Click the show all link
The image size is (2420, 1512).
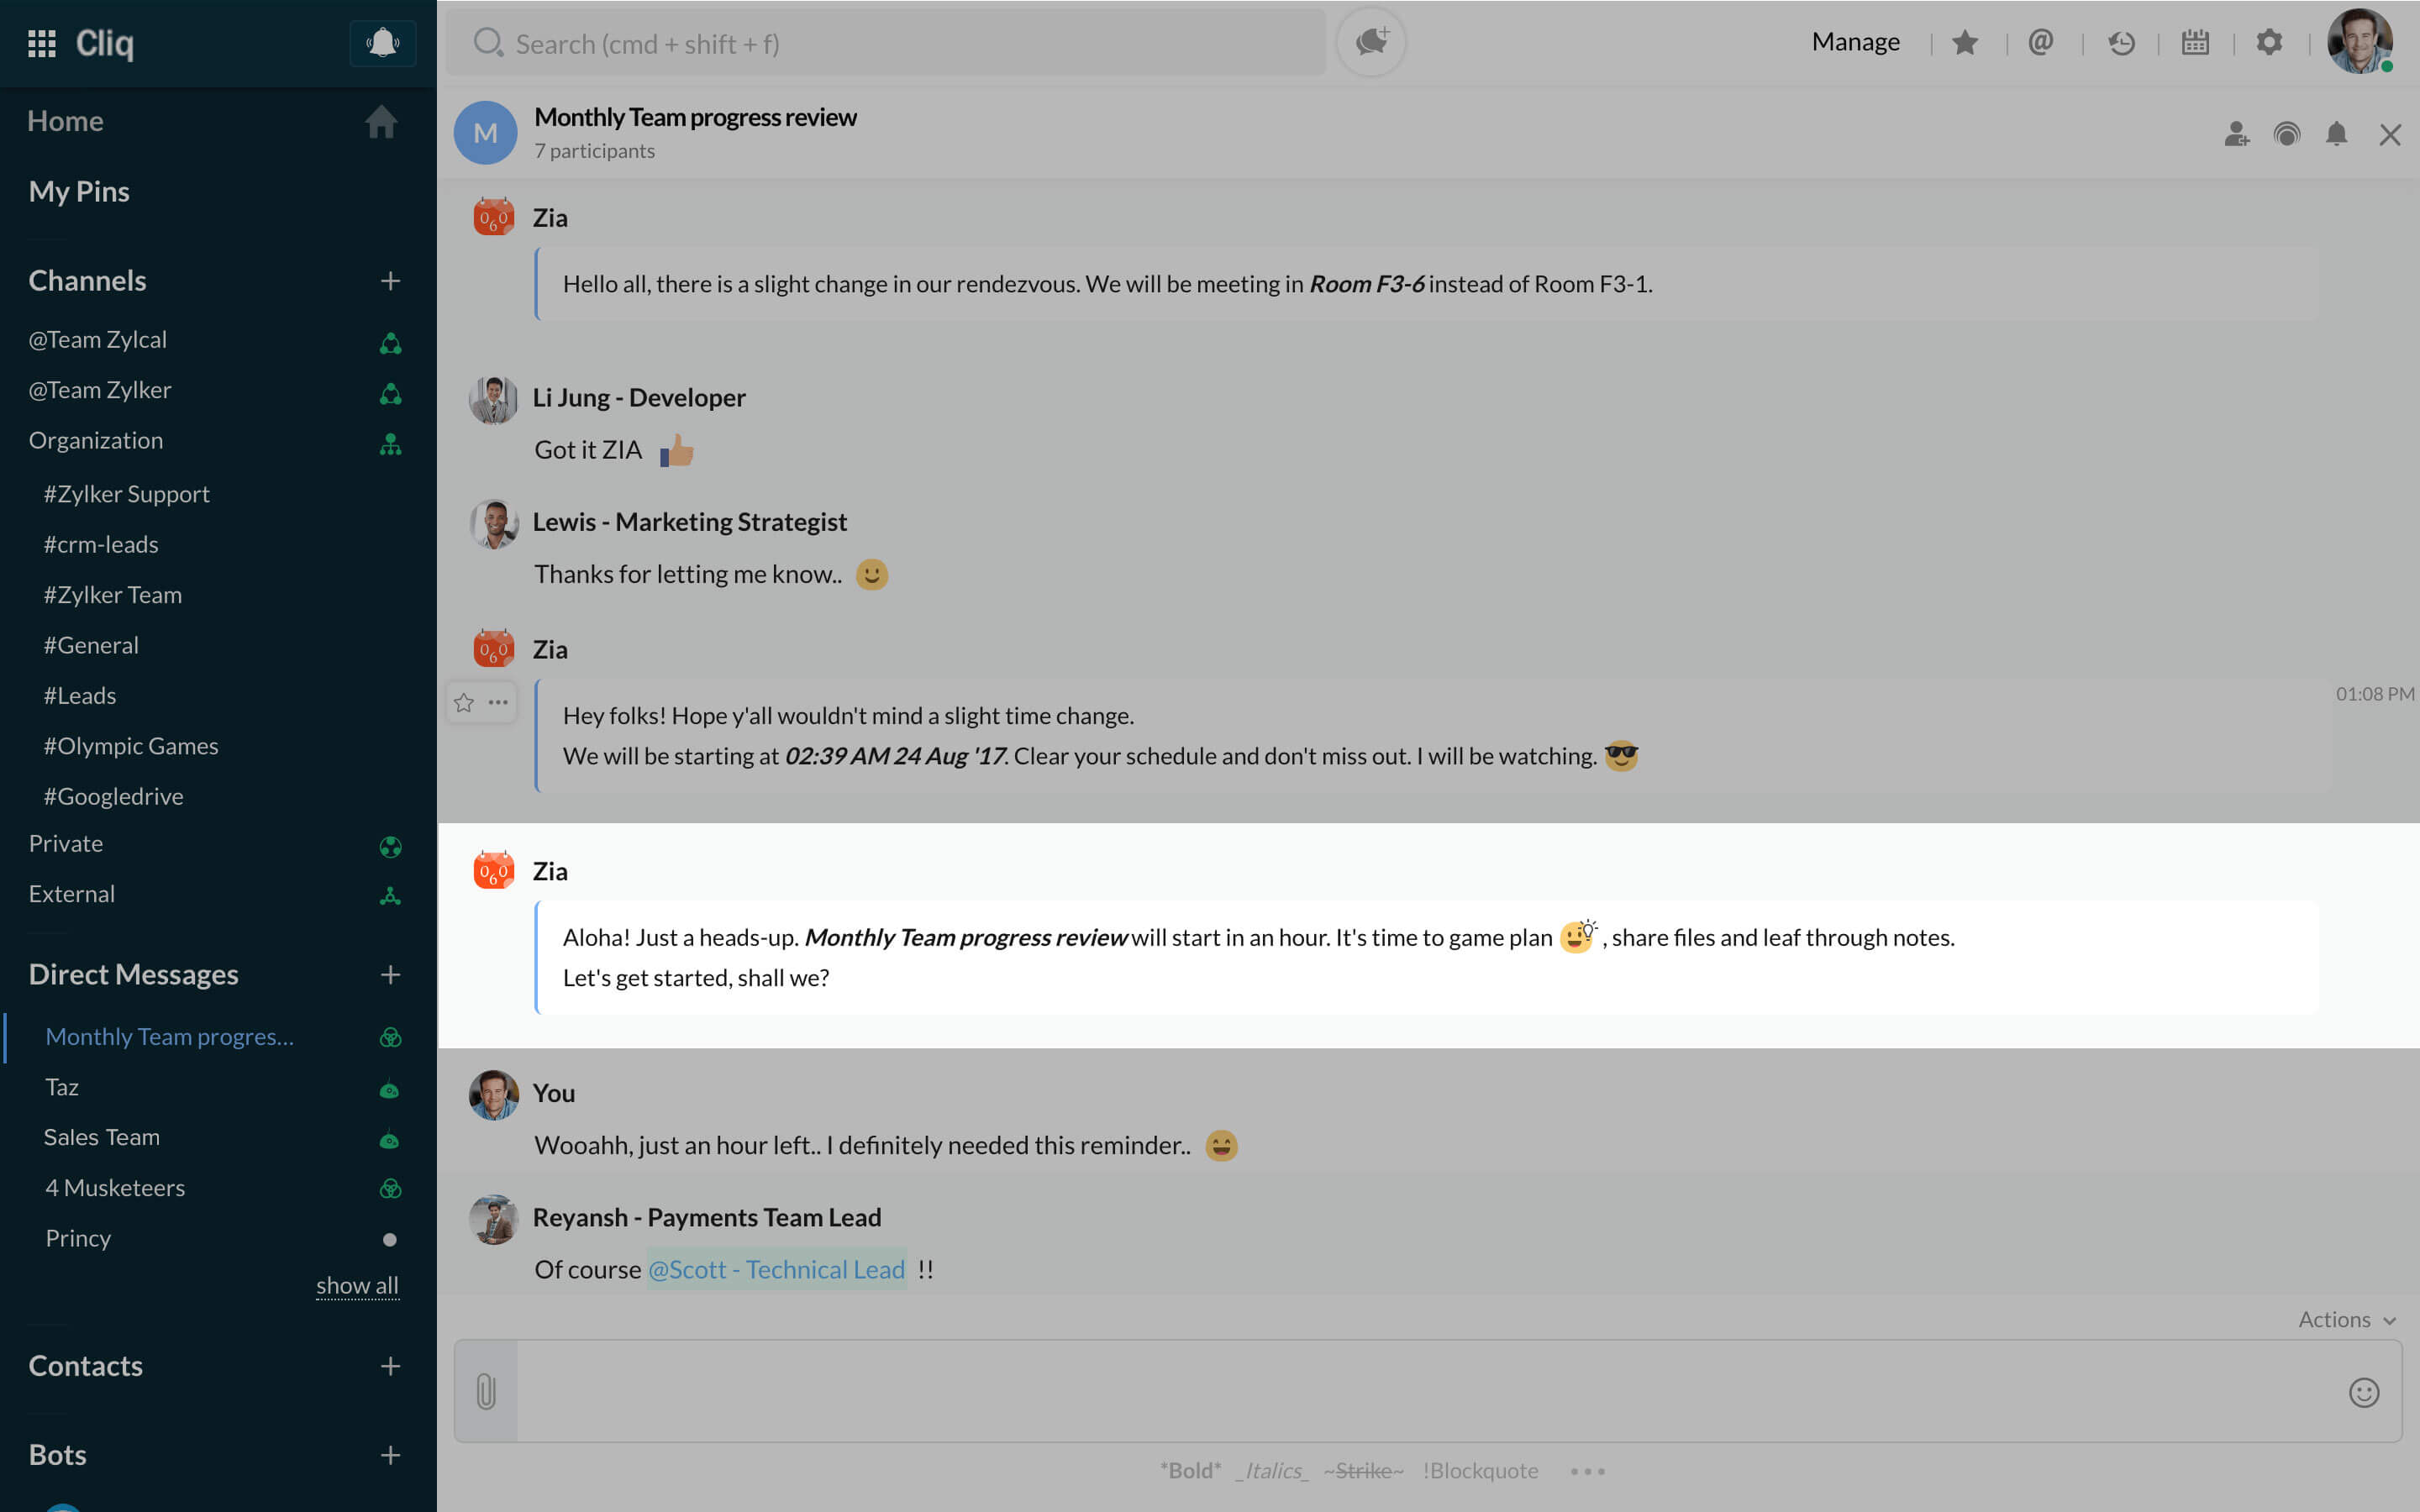pos(357,1285)
